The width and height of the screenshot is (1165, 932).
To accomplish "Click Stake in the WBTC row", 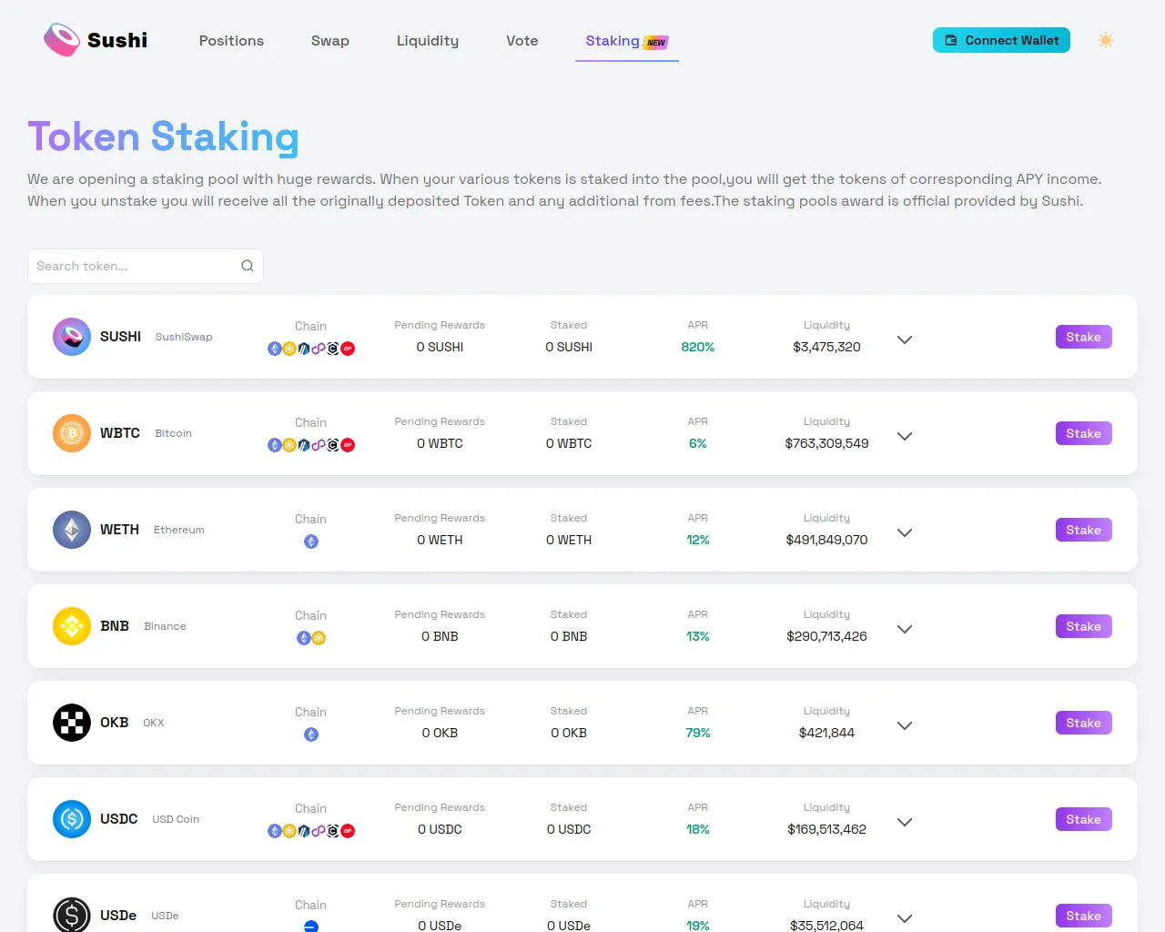I will pyautogui.click(x=1084, y=433).
